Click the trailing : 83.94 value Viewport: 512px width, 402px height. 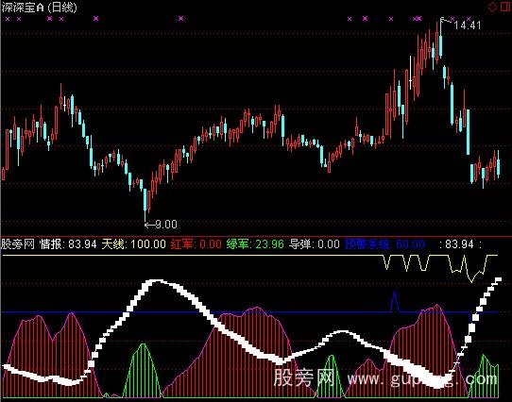[457, 244]
